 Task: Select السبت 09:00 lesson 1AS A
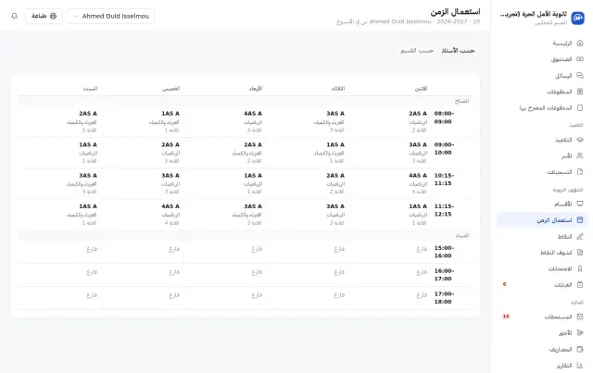pyautogui.click(x=88, y=153)
